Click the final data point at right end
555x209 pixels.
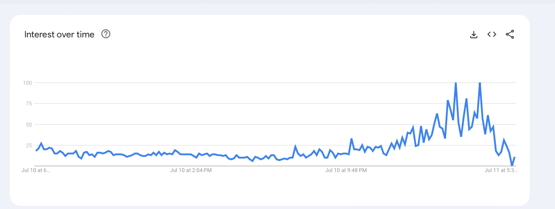tap(514, 158)
